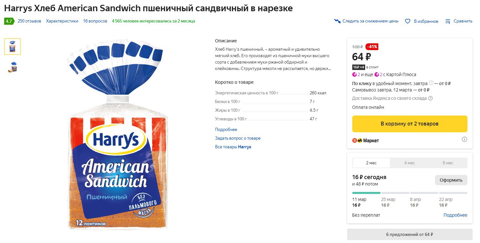This screenshot has width=480, height=243.
Task: Switch to 4 мес split period
Action: [410, 163]
